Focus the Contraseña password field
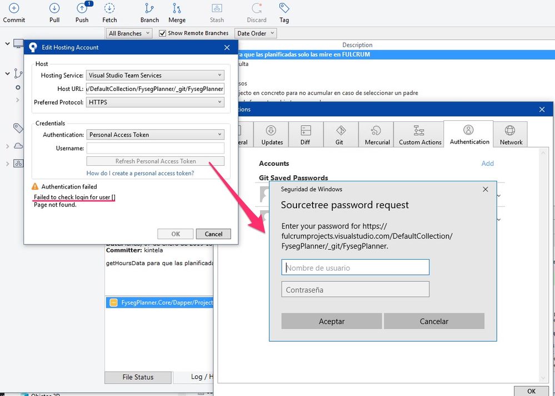Screen dimensions: 555x396 356,290
